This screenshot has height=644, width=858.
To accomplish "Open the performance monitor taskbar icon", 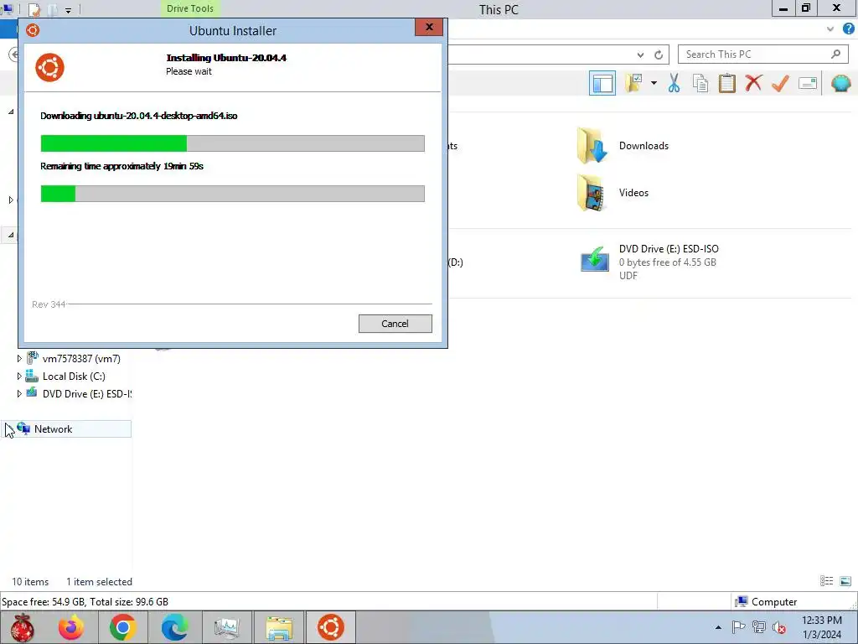I will 226,627.
